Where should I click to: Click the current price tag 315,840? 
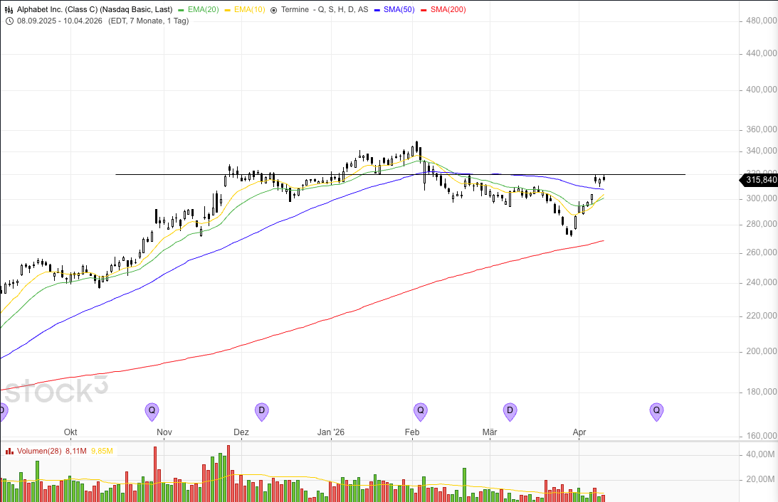(x=759, y=180)
